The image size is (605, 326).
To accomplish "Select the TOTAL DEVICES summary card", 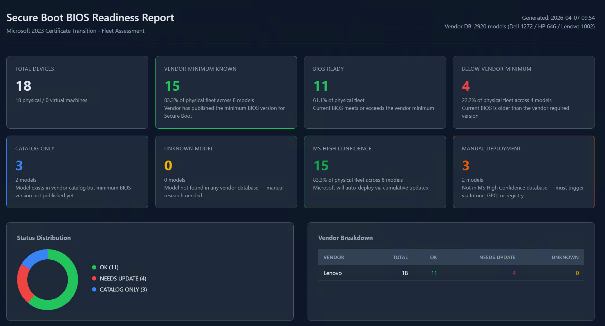I will click(x=77, y=92).
